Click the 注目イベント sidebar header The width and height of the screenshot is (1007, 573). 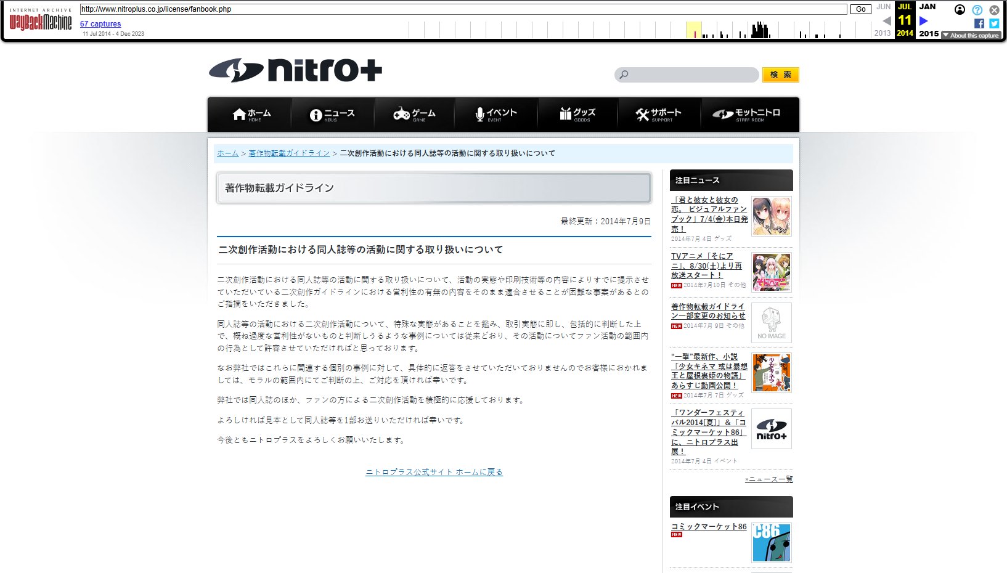tap(732, 507)
